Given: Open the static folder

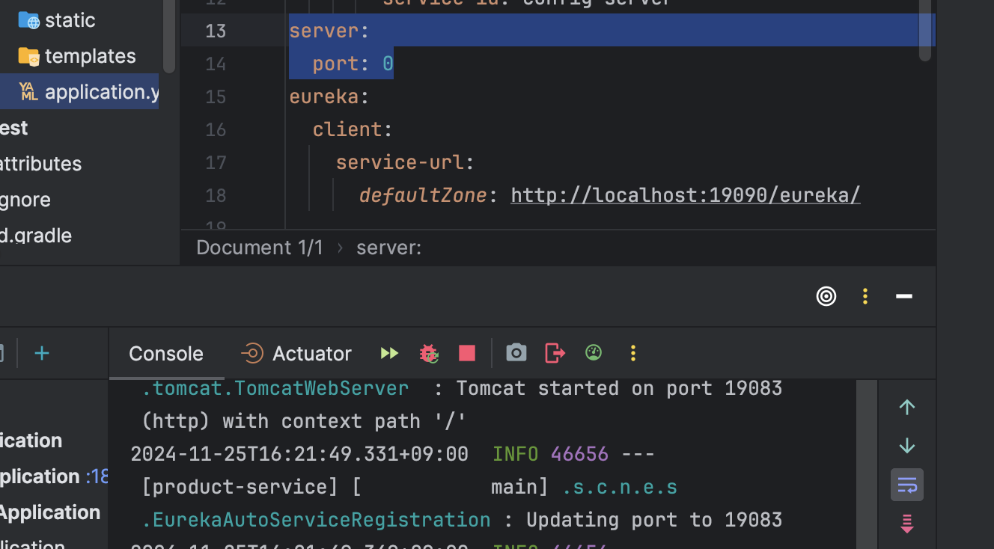Looking at the screenshot, I should pos(70,20).
